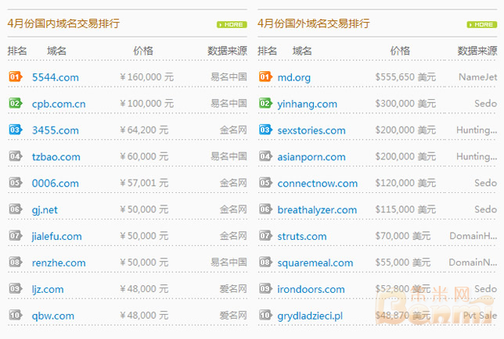
Task: Open MORE for 国内域名交易排行
Action: point(232,25)
